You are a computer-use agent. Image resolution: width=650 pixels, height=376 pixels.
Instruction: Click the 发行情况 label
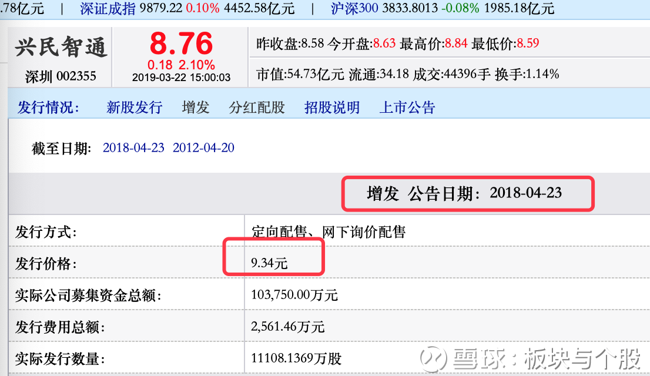[48, 108]
